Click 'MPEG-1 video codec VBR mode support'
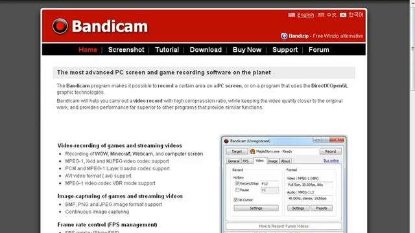The width and height of the screenshot is (415, 233). click(x=110, y=183)
